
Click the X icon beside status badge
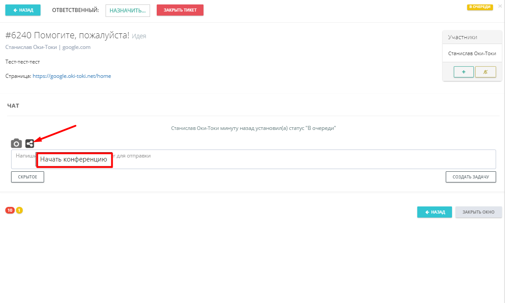[x=500, y=6]
